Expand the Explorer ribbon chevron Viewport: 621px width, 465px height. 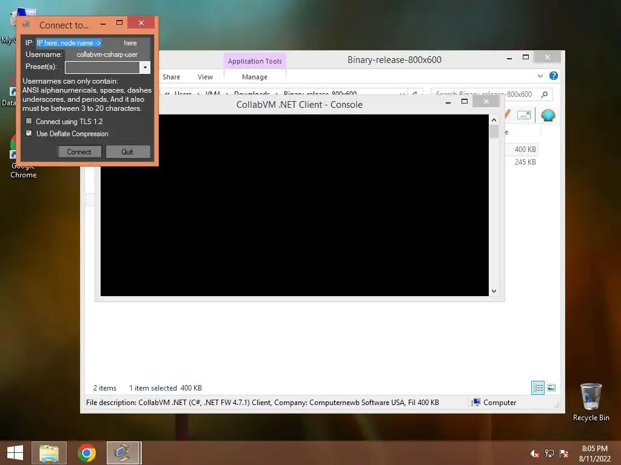(x=540, y=76)
